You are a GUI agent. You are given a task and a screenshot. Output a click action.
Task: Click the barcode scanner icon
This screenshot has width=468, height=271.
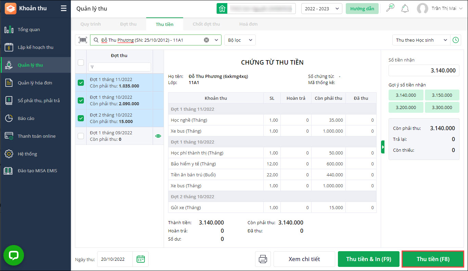coord(83,40)
